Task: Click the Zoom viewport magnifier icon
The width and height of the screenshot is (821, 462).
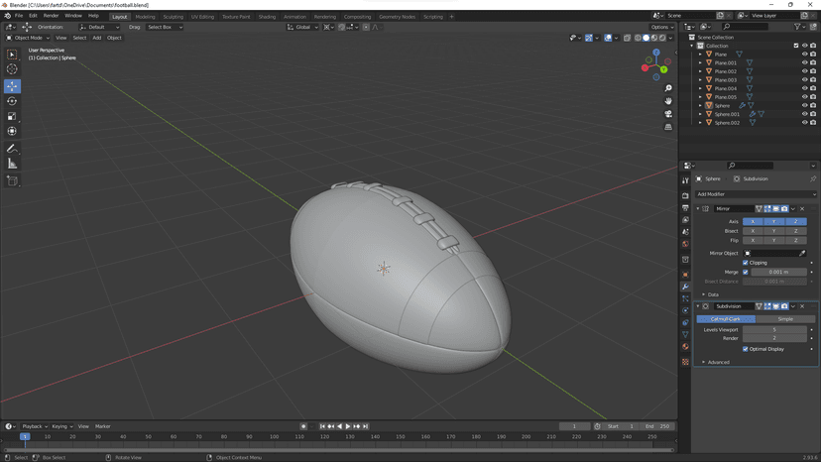Action: (668, 88)
